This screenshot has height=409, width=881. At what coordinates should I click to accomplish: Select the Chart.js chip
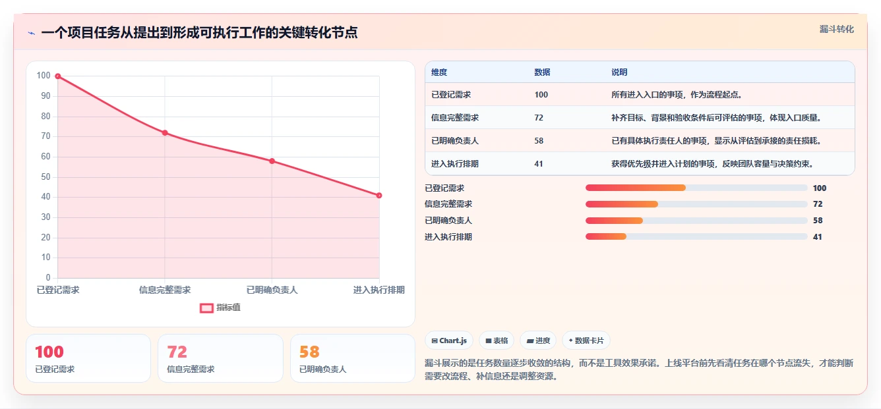click(x=449, y=341)
